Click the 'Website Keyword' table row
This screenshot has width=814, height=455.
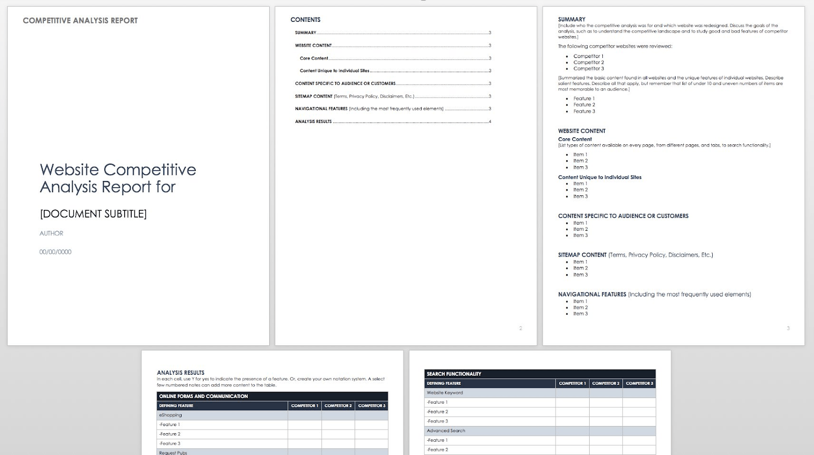point(540,393)
